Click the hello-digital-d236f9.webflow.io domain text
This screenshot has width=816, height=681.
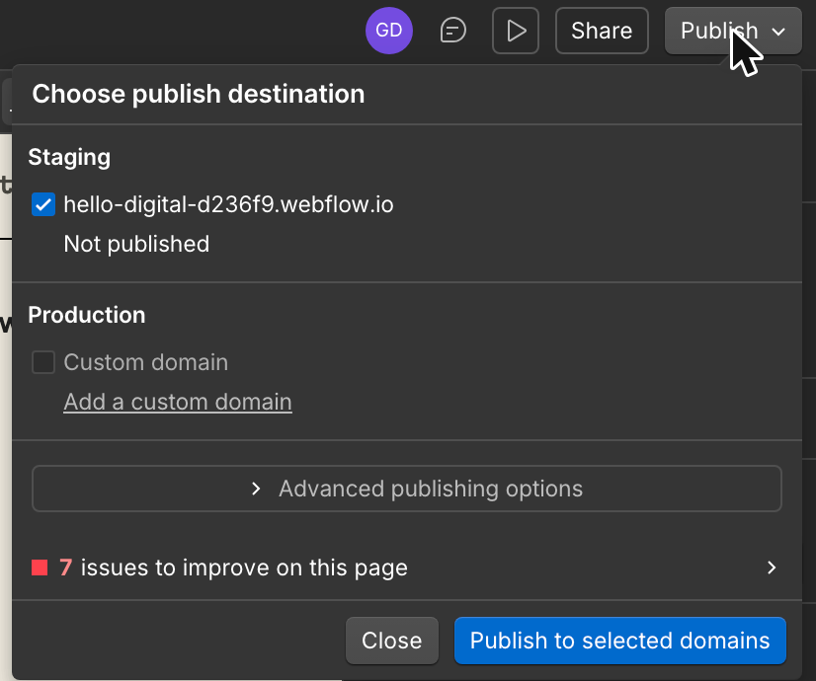coord(228,204)
